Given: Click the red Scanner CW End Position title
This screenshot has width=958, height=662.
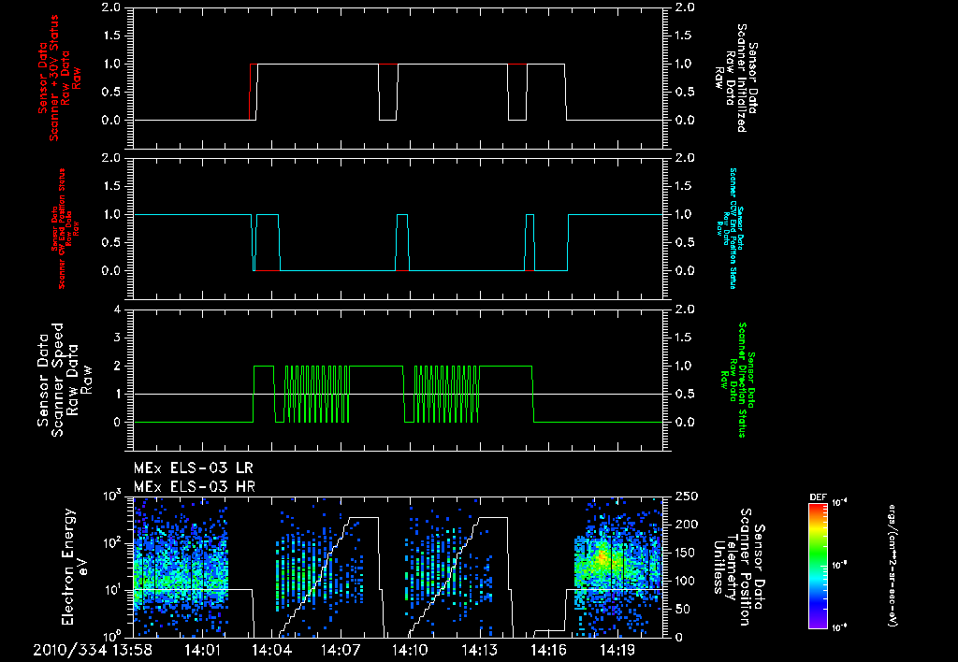Looking at the screenshot, I should point(64,229).
